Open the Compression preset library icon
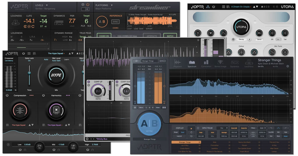Image resolution: width=298 pixels, height=156 pixels. click(8, 125)
